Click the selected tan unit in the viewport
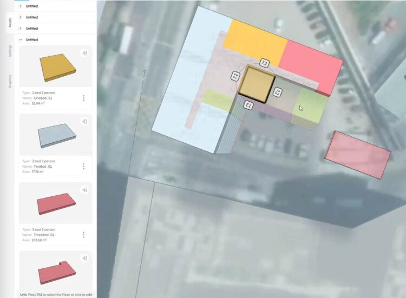This screenshot has width=406, height=298. coord(257,84)
